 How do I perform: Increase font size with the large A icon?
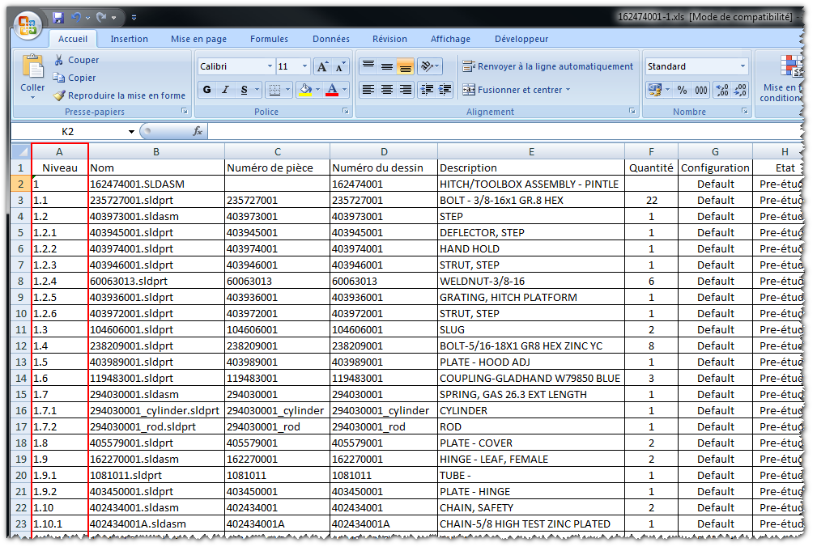tap(321, 66)
